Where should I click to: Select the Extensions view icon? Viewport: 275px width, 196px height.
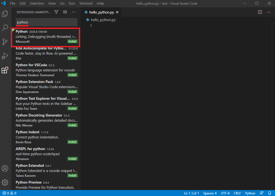pyautogui.click(x=5, y=70)
